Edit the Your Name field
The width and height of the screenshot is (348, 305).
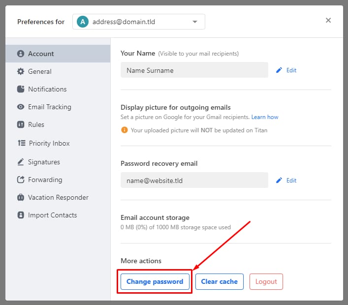tap(286, 70)
